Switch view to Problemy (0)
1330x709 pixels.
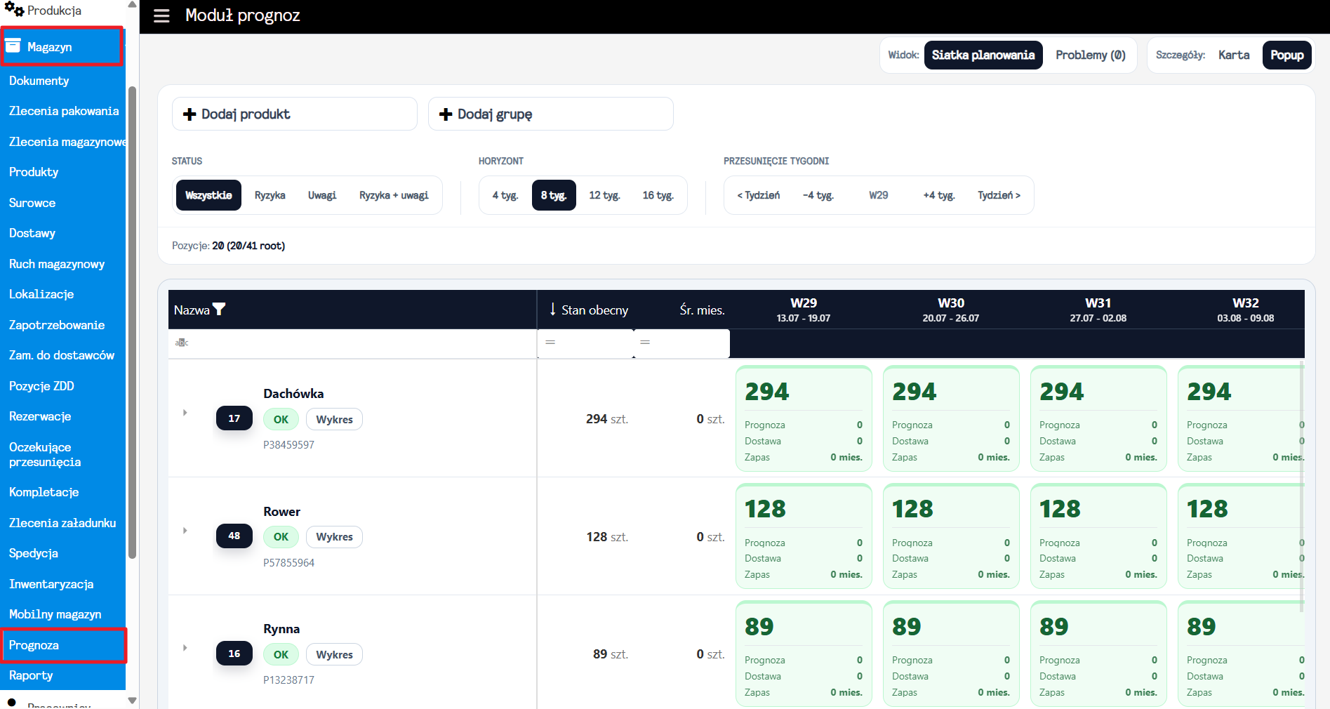(1091, 55)
